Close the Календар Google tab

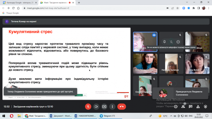point(36,3)
